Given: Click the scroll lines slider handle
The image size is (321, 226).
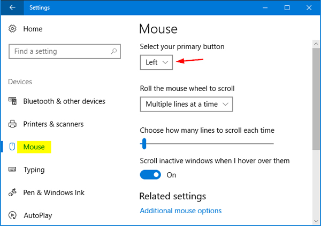Looking at the screenshot, I should point(143,143).
